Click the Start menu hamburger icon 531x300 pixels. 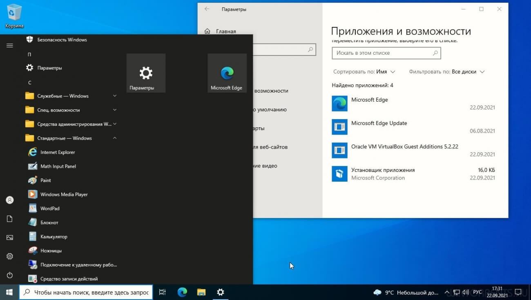tap(10, 45)
